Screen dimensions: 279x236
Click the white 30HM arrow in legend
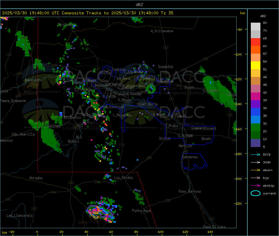pos(255,162)
